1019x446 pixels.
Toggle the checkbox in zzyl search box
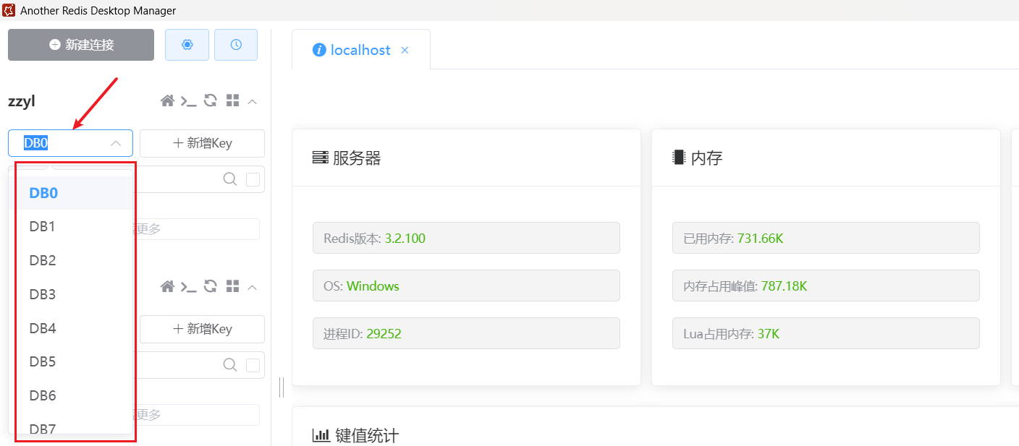(253, 179)
